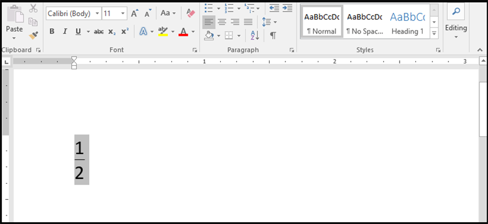
Task: Click the Cut scissors icon
Action: pos(34,9)
